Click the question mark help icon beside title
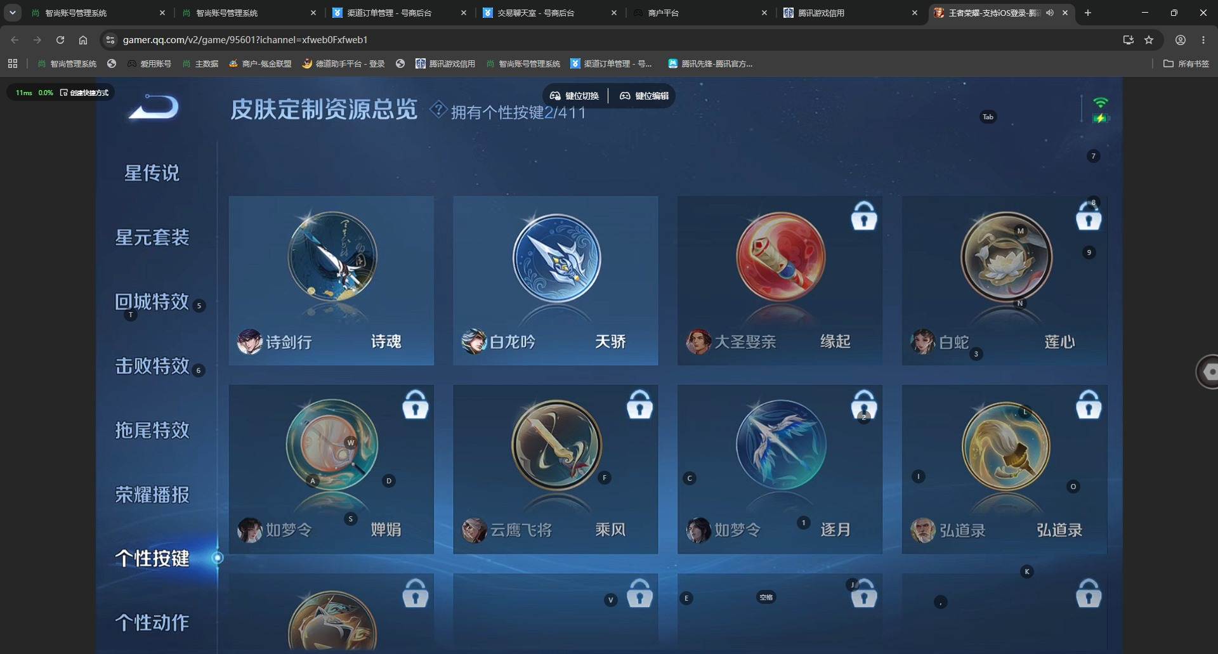This screenshot has height=654, width=1218. (438, 110)
